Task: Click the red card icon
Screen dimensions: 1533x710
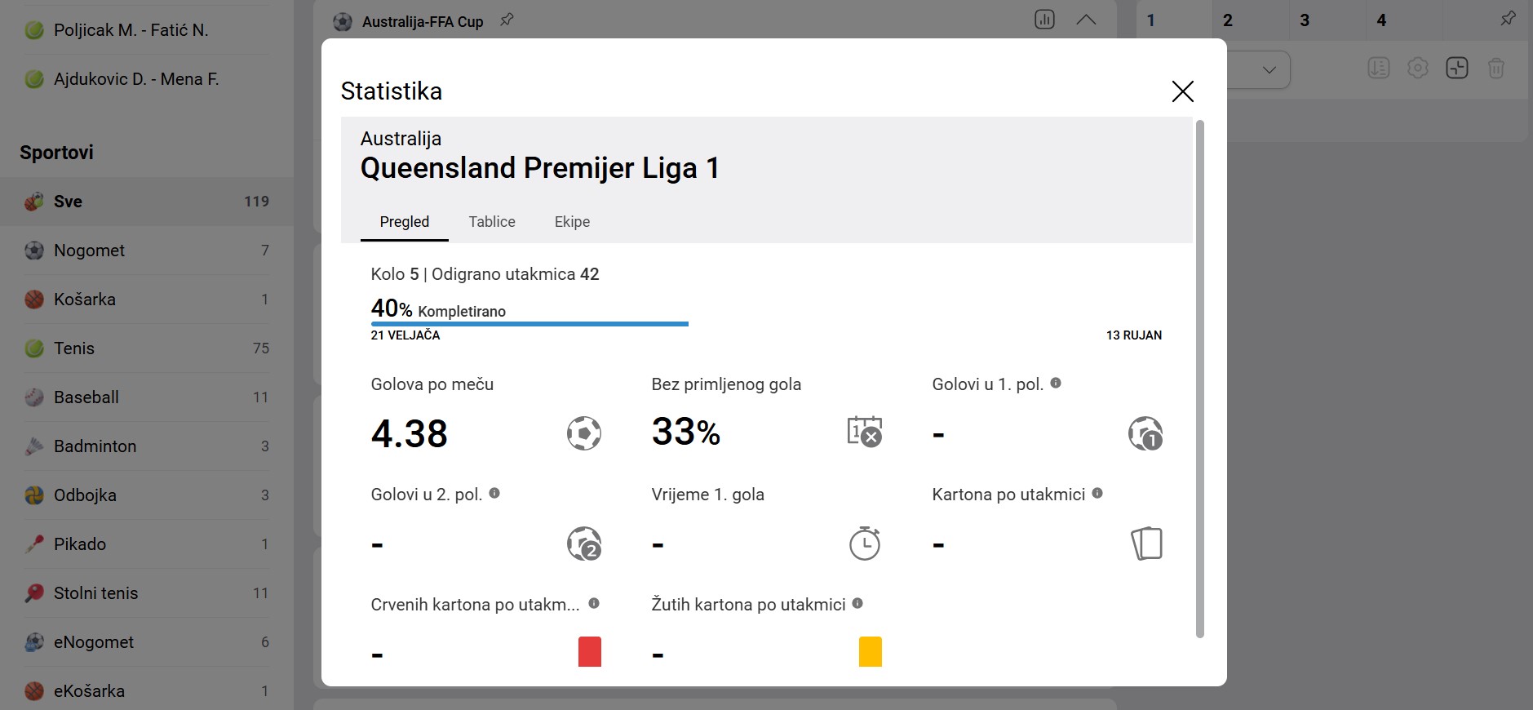Action: (x=590, y=652)
